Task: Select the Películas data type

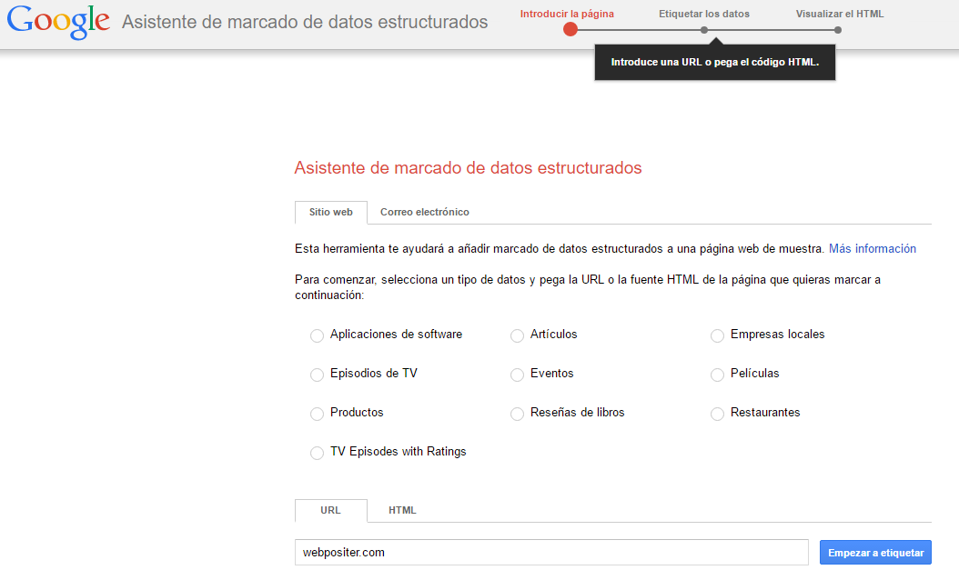Action: (717, 375)
